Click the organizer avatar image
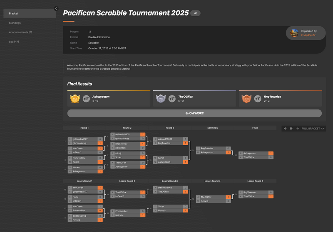Viewport: 333px width, 232px height. point(294,33)
